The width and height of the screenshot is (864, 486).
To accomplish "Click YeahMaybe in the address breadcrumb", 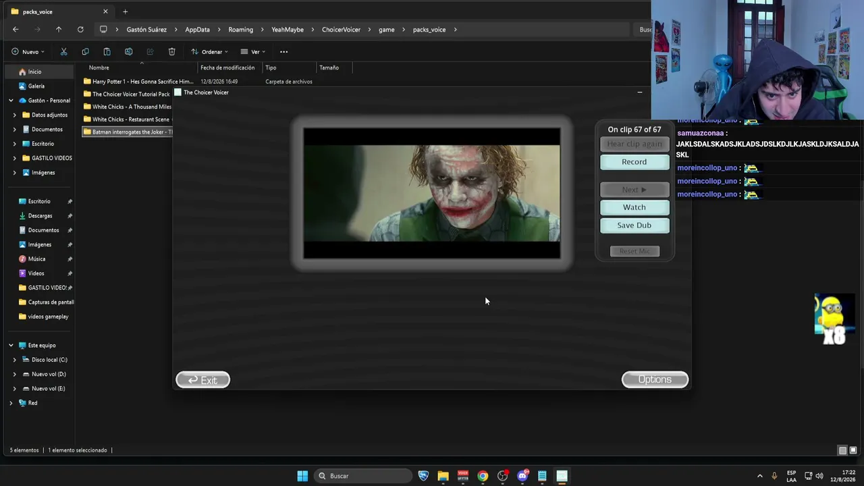I will pyautogui.click(x=288, y=30).
